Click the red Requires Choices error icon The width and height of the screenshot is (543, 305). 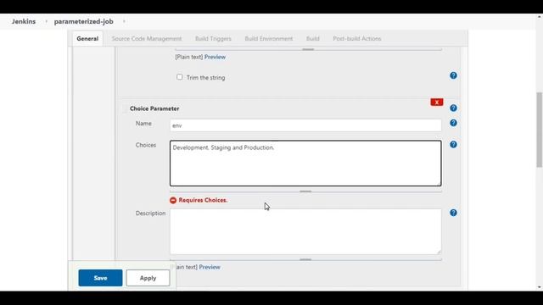pos(173,200)
